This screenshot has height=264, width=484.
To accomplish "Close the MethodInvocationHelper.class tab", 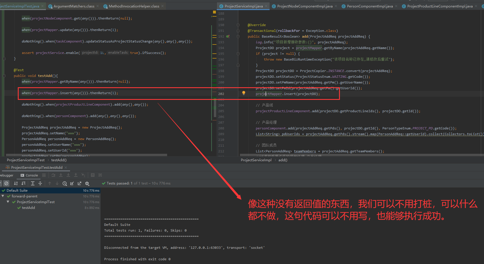I will click(x=162, y=6).
